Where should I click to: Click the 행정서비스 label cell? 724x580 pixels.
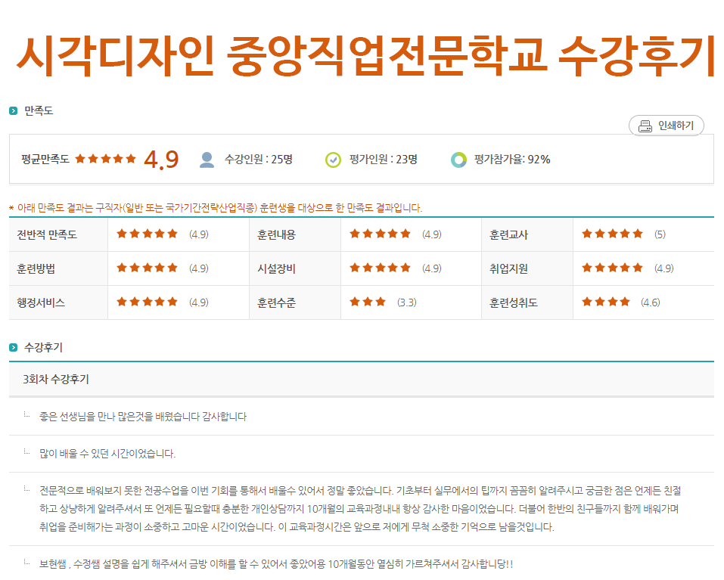(59, 302)
